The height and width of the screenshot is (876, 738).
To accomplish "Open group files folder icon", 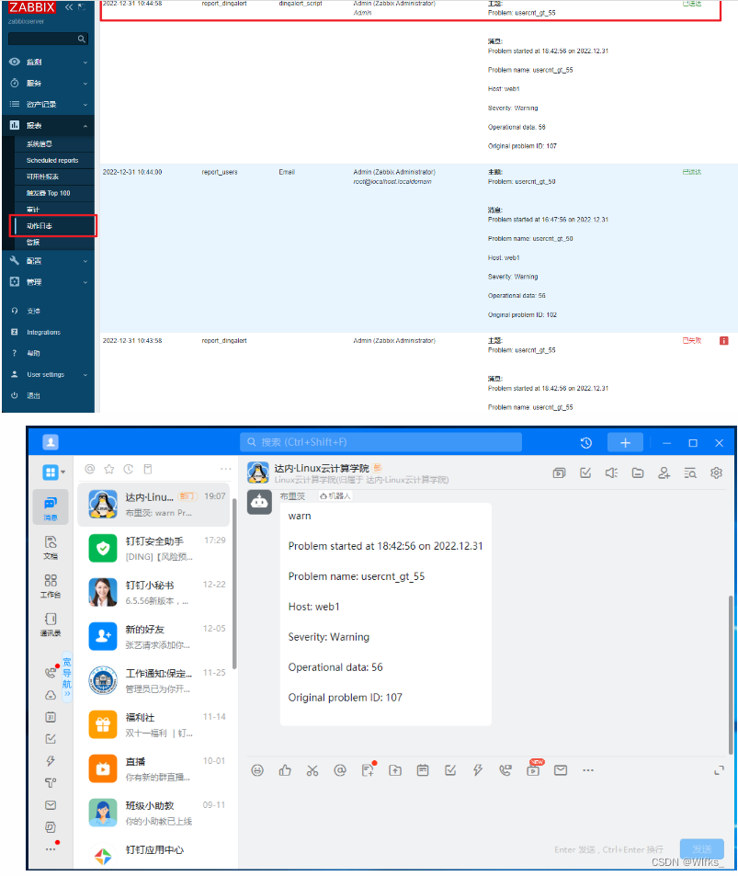I will point(638,473).
